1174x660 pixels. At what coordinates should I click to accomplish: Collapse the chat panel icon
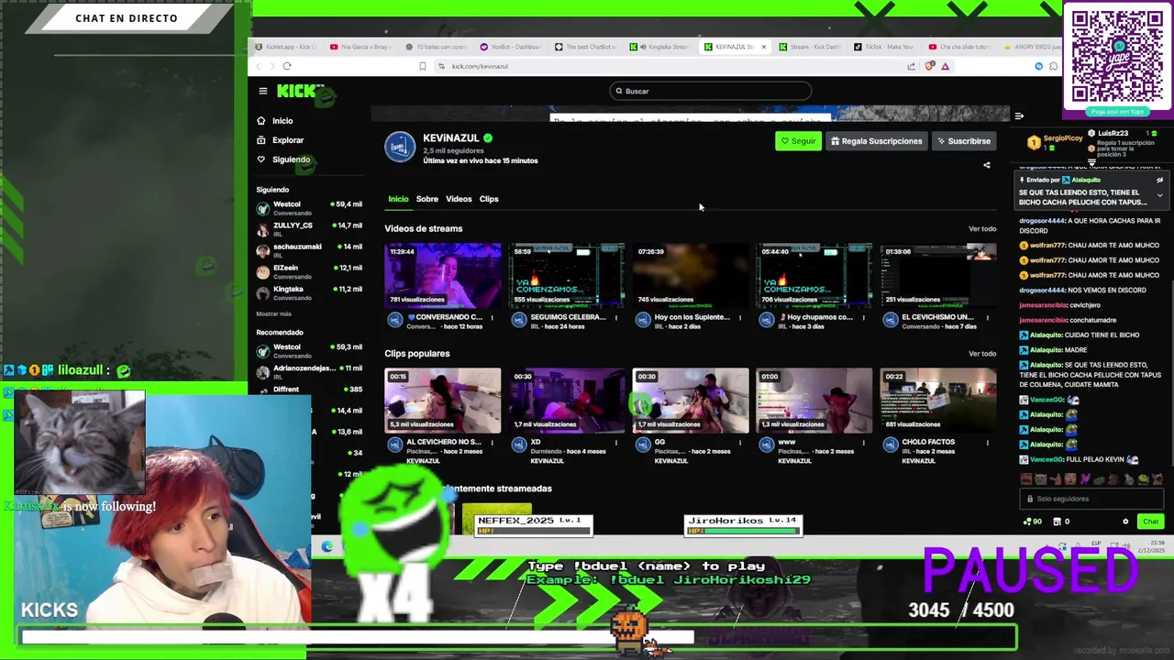[1019, 115]
